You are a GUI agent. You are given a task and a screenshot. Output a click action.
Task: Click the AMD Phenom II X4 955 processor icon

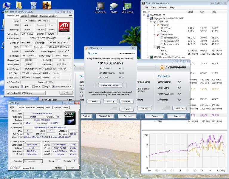[x=151, y=57]
